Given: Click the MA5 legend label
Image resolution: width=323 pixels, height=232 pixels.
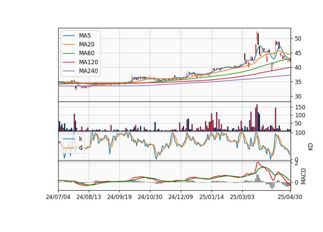Looking at the screenshot, I should 85,36.
